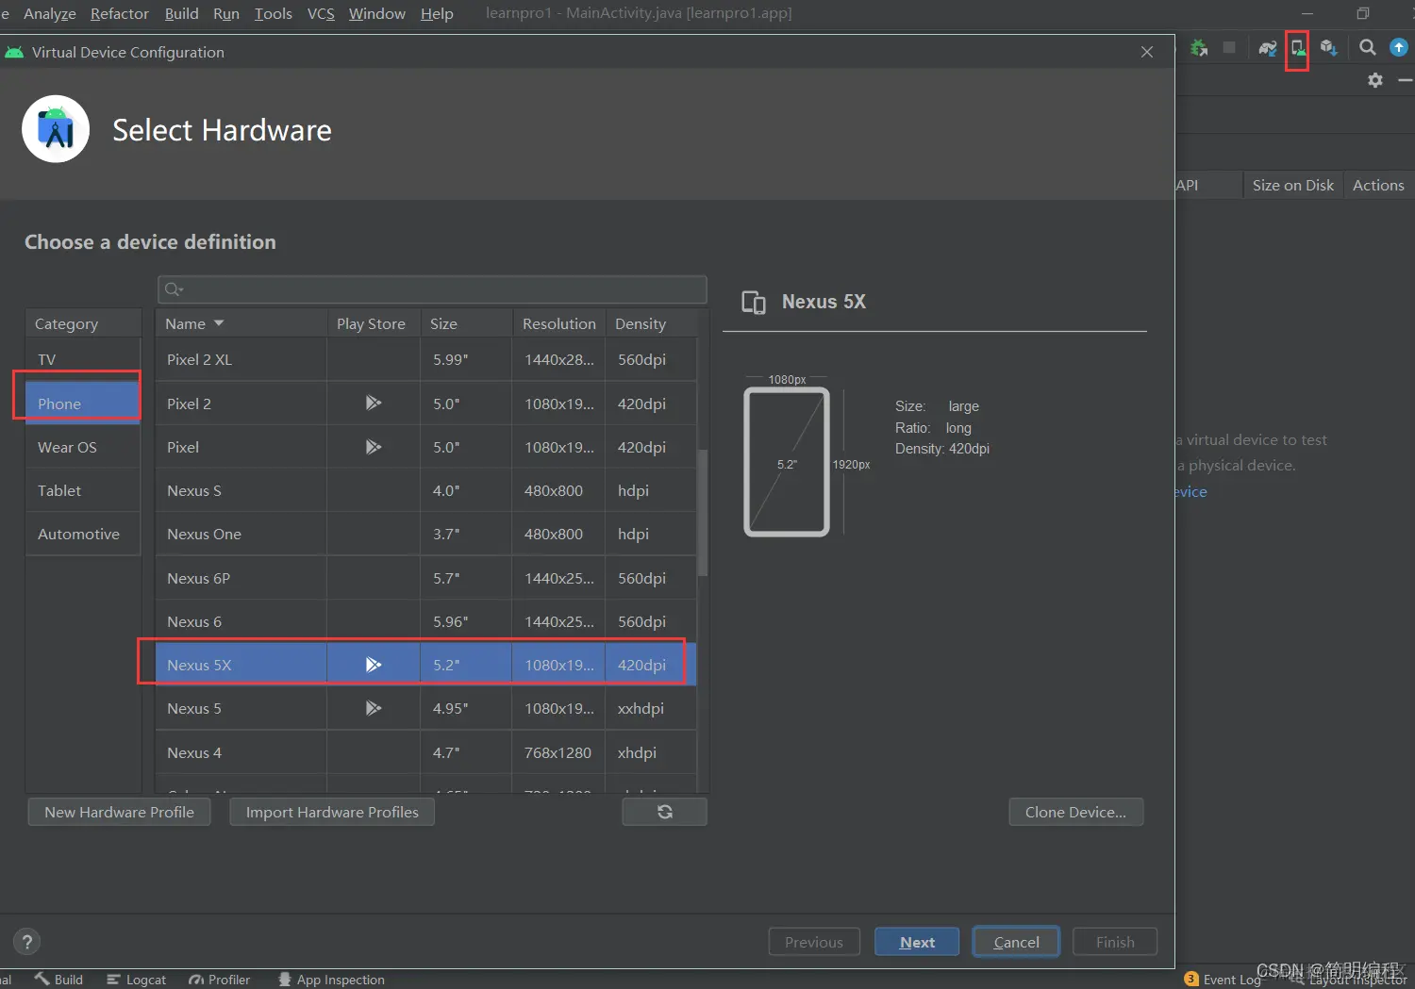Screen dimensions: 1415x989
Task: Click the Previous button
Action: (814, 942)
